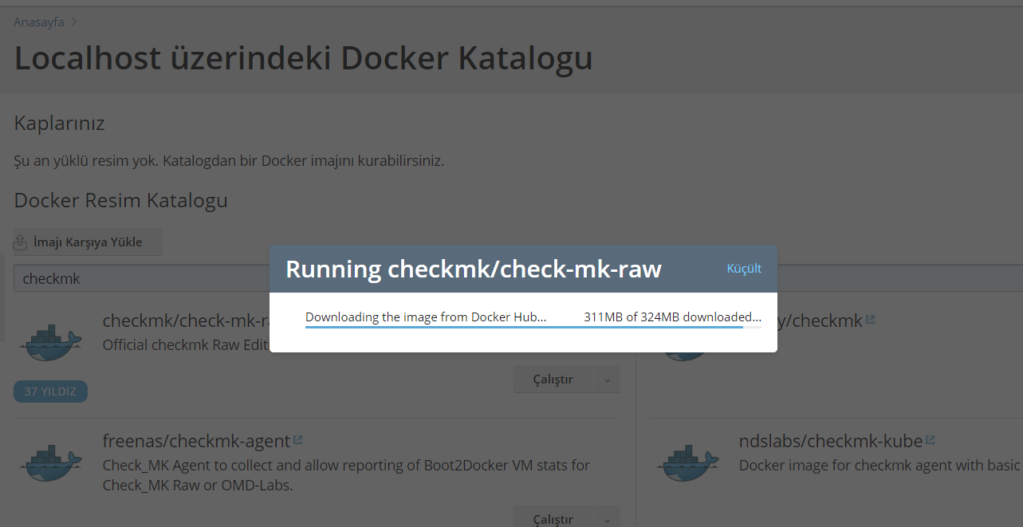Click Çalıştır for freenas/checkmk-agent
The height and width of the screenshot is (527, 1023).
click(x=553, y=518)
